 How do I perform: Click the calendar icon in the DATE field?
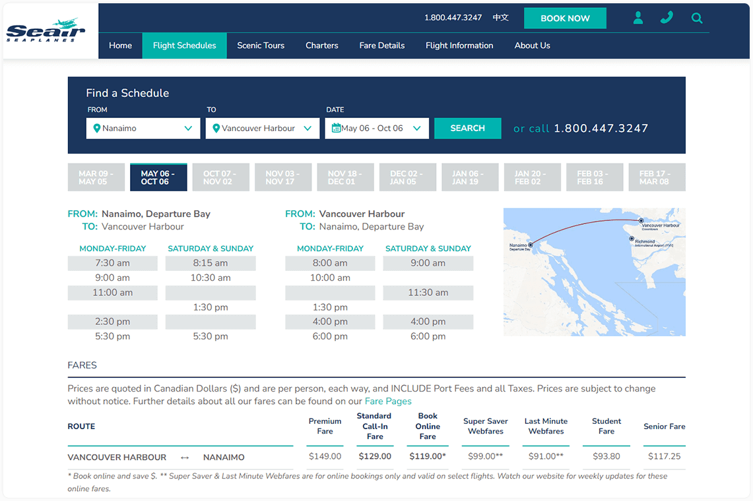[336, 128]
